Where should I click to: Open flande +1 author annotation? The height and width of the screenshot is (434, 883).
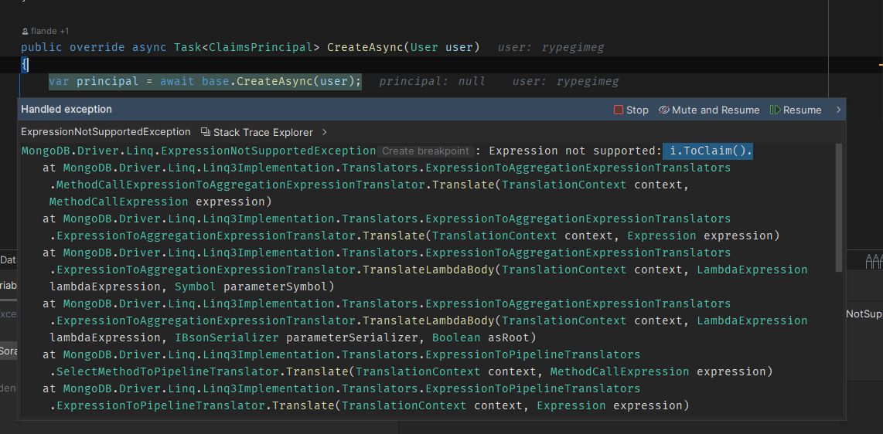(x=49, y=31)
